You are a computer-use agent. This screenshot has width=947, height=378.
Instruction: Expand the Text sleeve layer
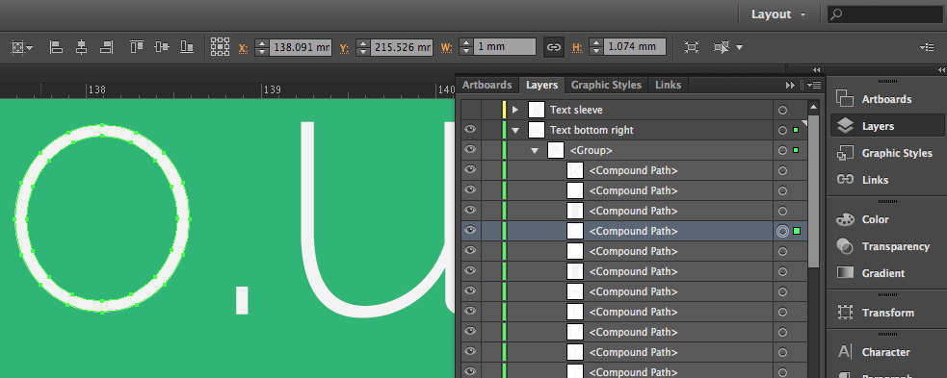coord(515,110)
